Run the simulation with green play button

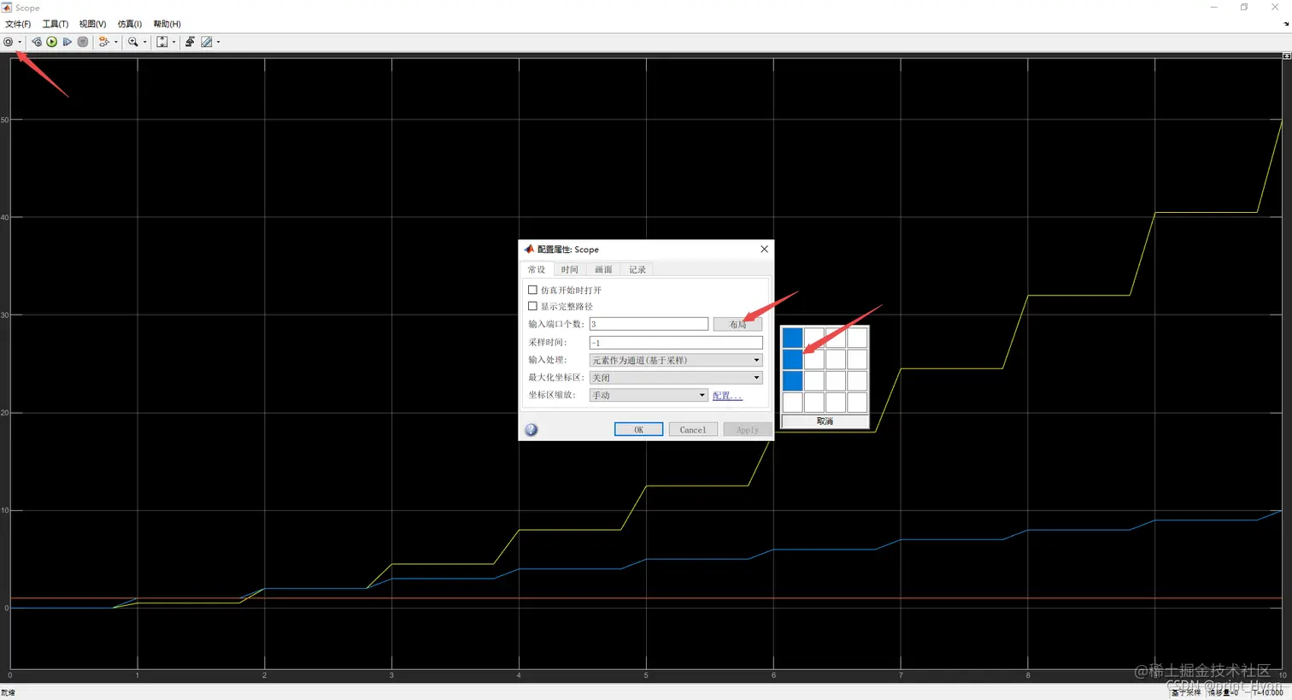pyautogui.click(x=52, y=42)
